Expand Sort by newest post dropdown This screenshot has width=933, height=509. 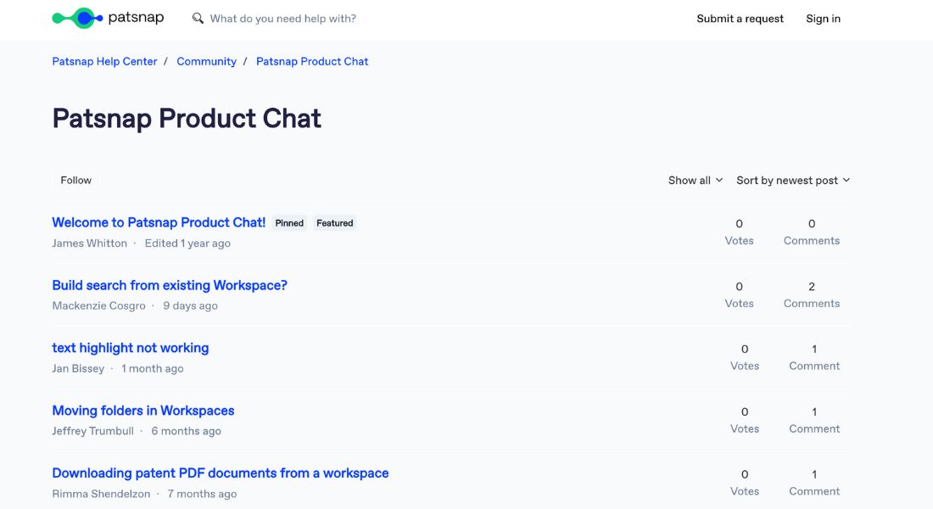[793, 181]
